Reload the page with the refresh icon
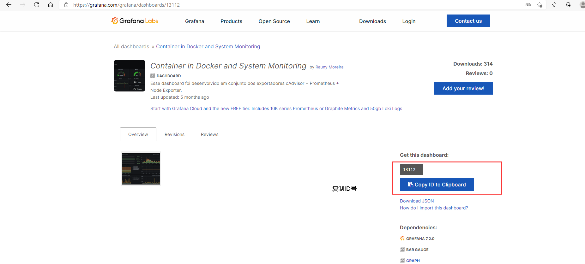585x264 pixels. point(37,5)
